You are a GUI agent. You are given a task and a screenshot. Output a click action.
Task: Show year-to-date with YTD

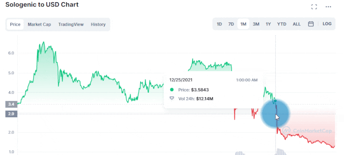click(282, 24)
